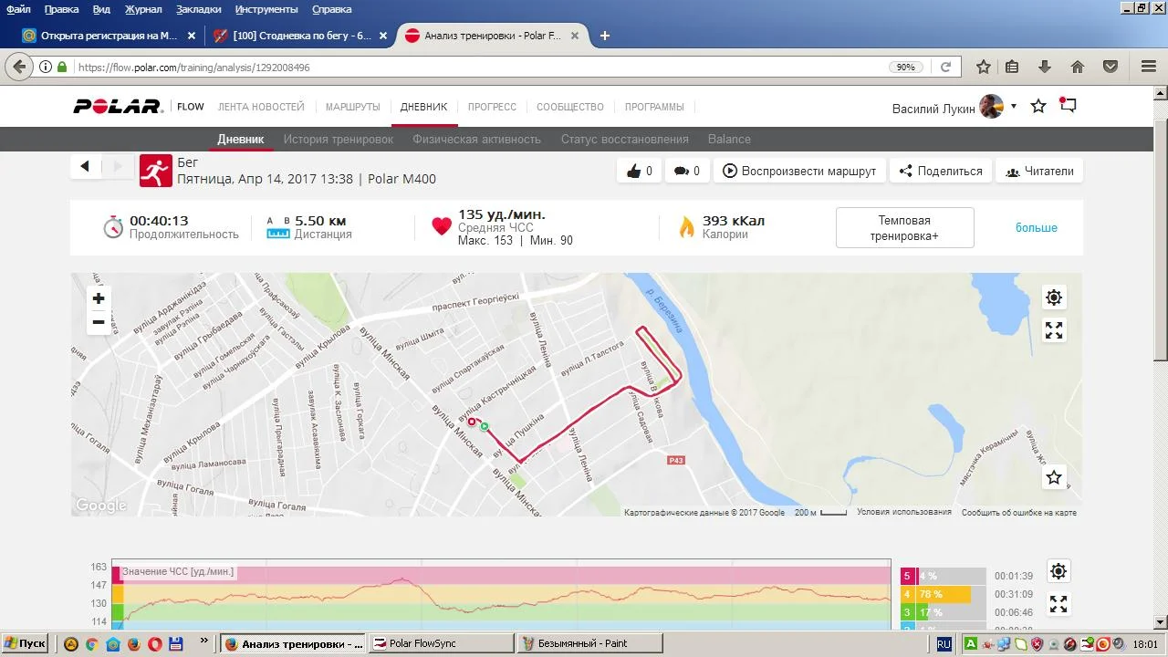The image size is (1168, 657).
Task: Open the comments button
Action: coord(687,171)
